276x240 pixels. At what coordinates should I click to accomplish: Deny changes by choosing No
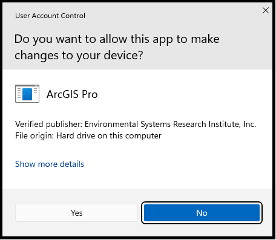[x=202, y=213]
